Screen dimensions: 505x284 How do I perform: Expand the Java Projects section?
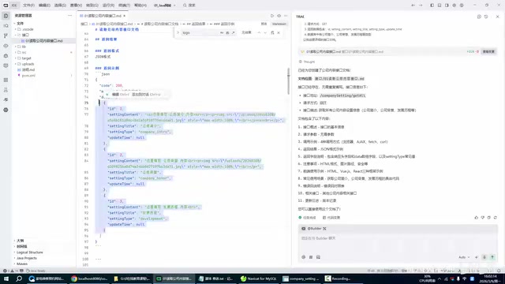pos(26,258)
